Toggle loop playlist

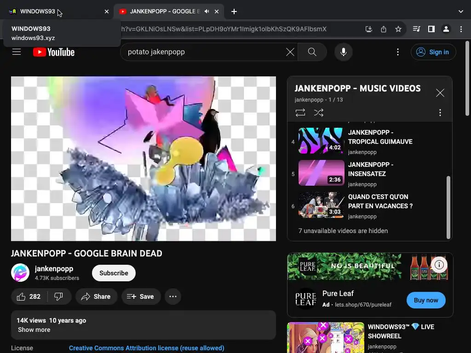pyautogui.click(x=300, y=113)
